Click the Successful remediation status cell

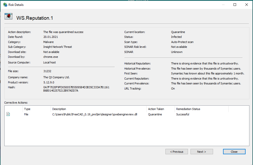click(x=183, y=114)
